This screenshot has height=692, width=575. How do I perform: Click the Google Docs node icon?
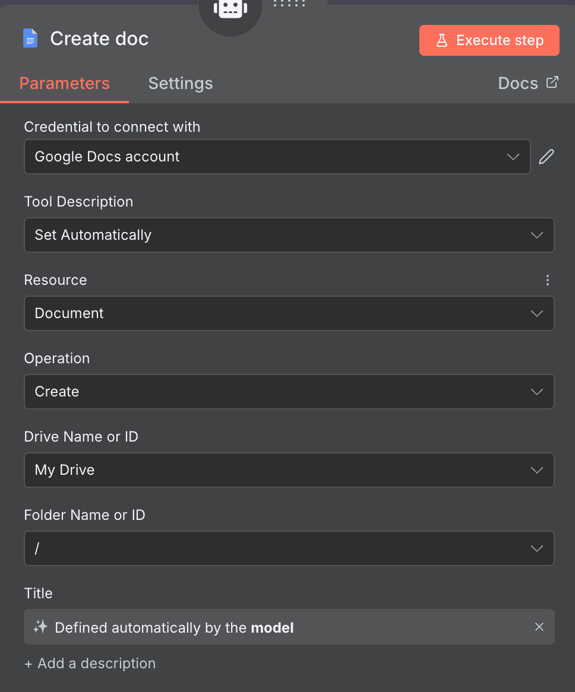[x=30, y=39]
